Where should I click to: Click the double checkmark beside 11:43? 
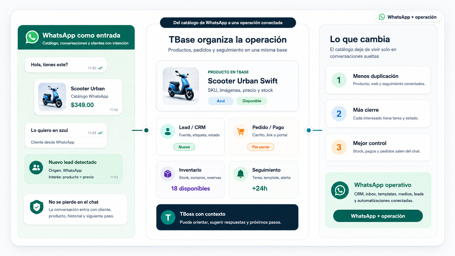100,133
